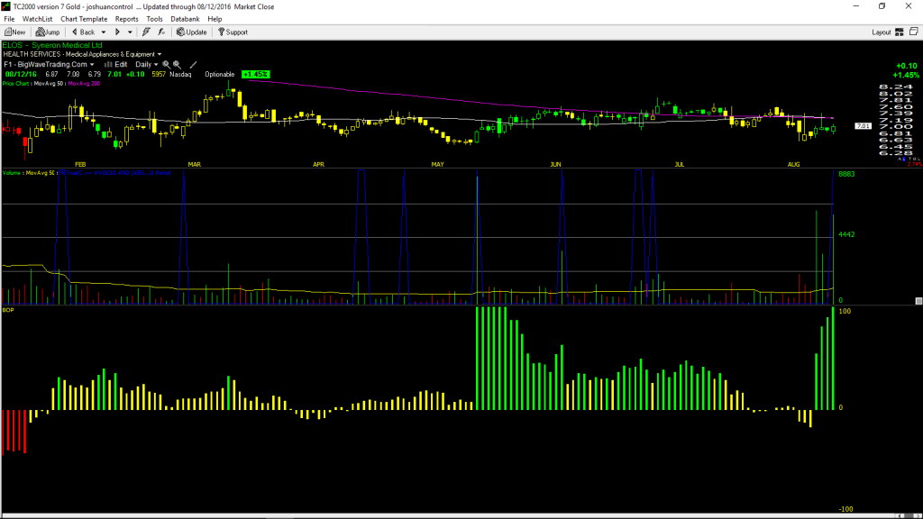Click the Jump toolbar button
Image resolution: width=923 pixels, height=519 pixels.
pyautogui.click(x=48, y=32)
